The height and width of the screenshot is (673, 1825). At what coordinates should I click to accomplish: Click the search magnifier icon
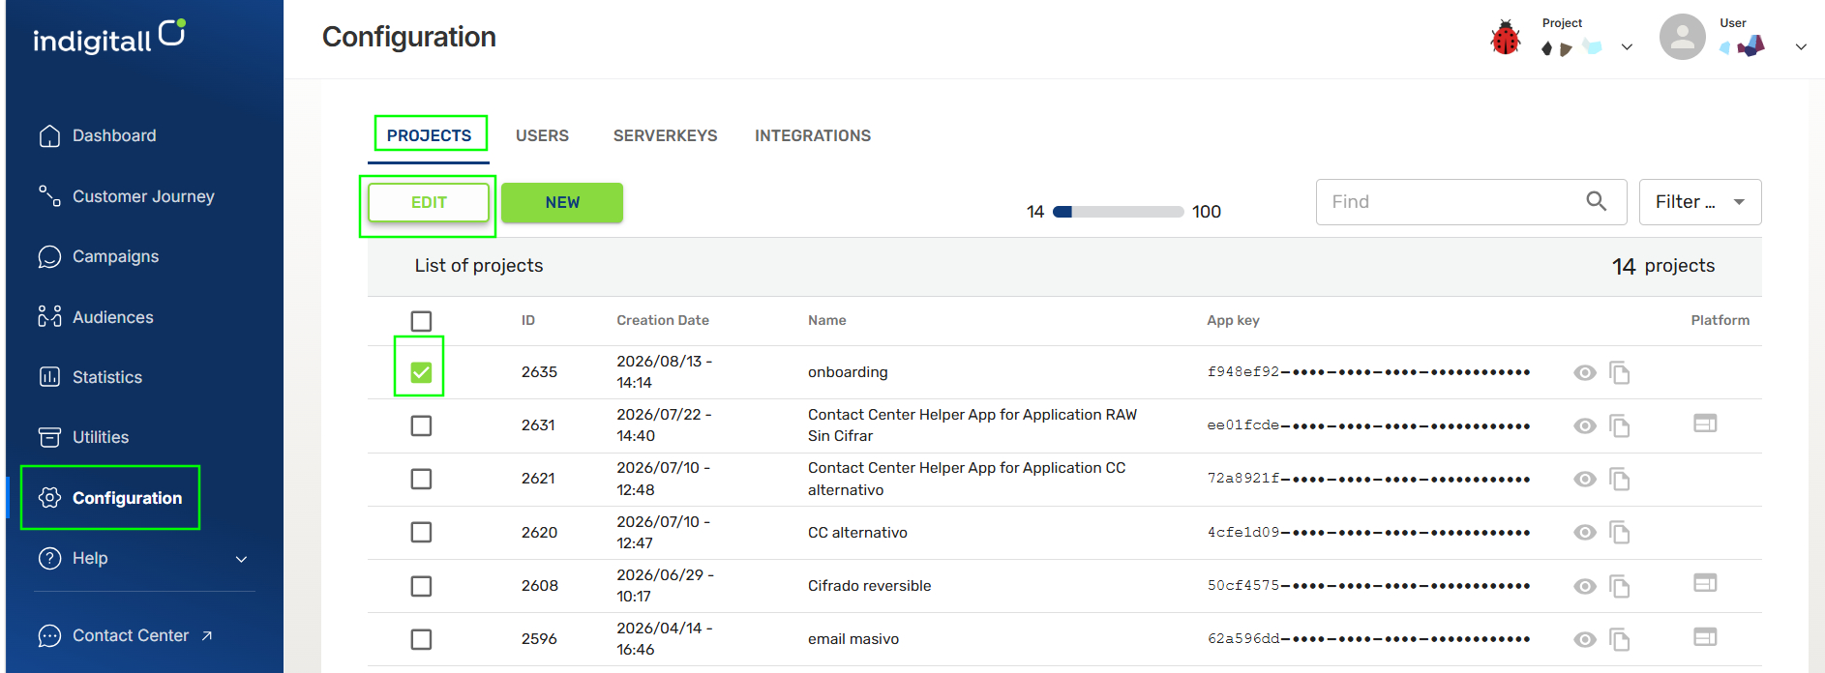pos(1597,201)
